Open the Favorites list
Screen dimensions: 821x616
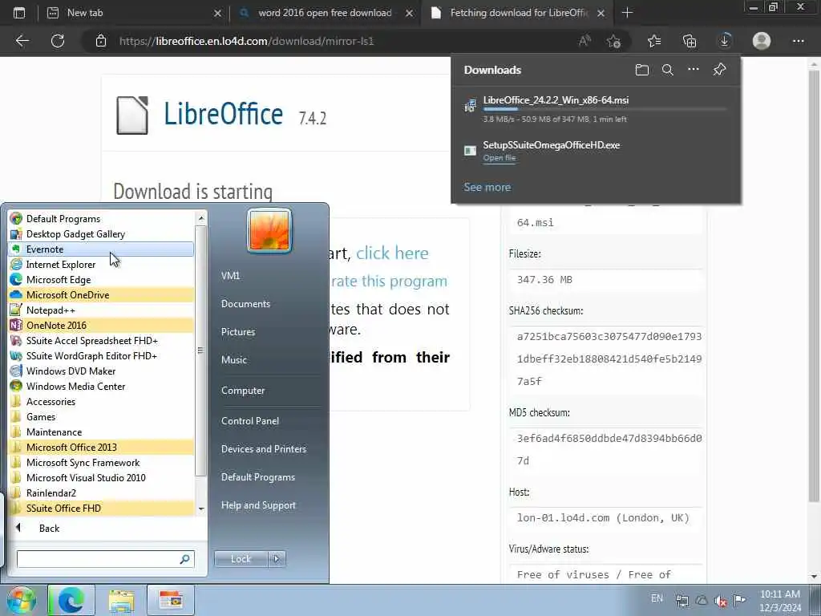654,41
